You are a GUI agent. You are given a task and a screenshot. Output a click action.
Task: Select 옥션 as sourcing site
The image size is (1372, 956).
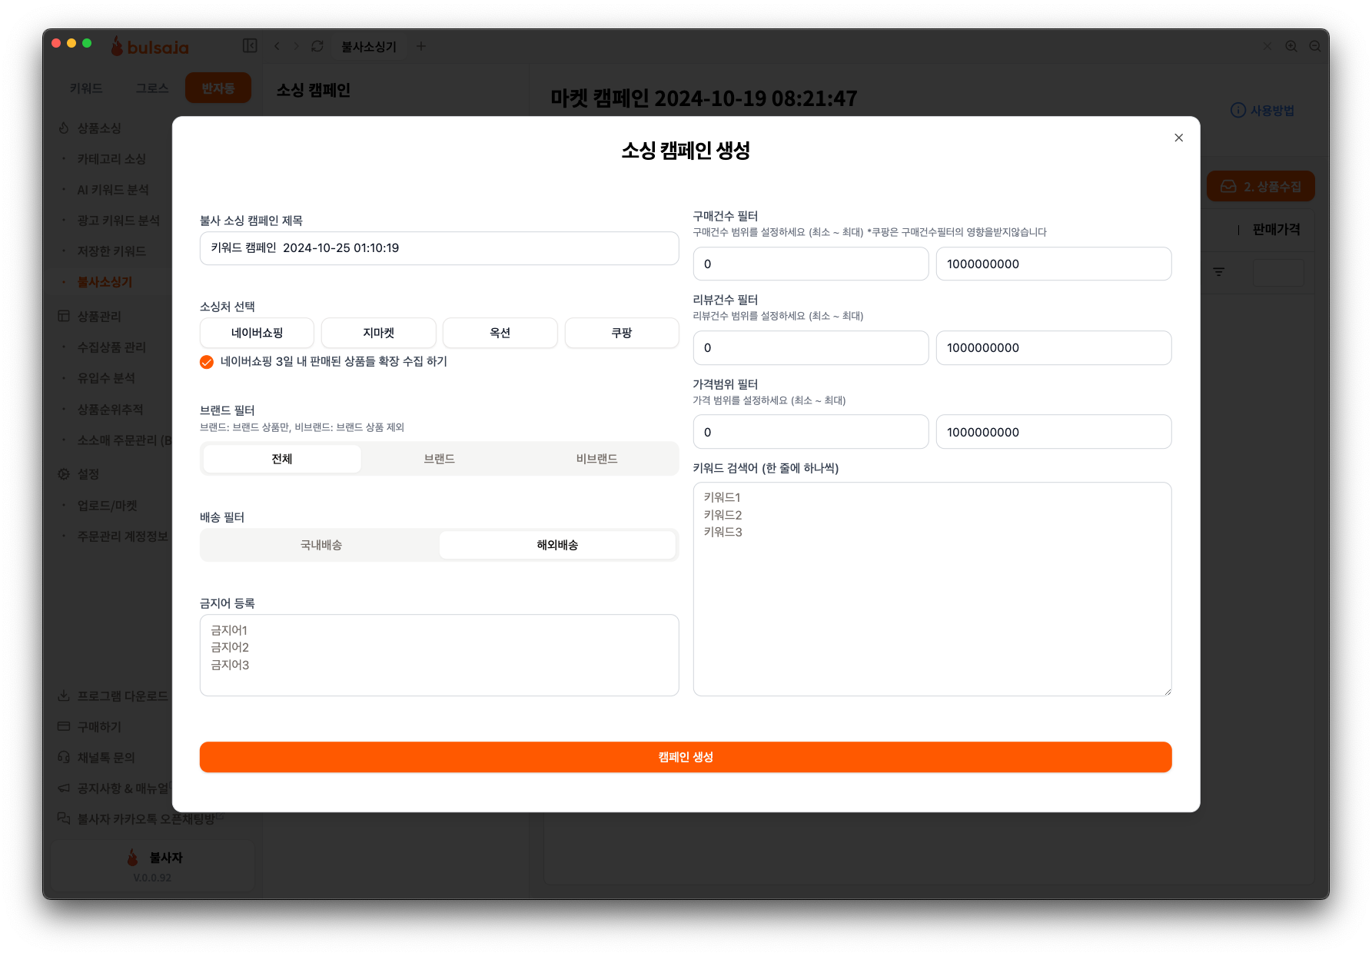[500, 333]
